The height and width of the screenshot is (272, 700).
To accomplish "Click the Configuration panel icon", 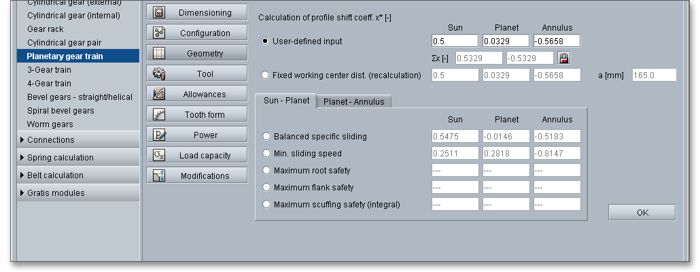I will click(x=160, y=33).
